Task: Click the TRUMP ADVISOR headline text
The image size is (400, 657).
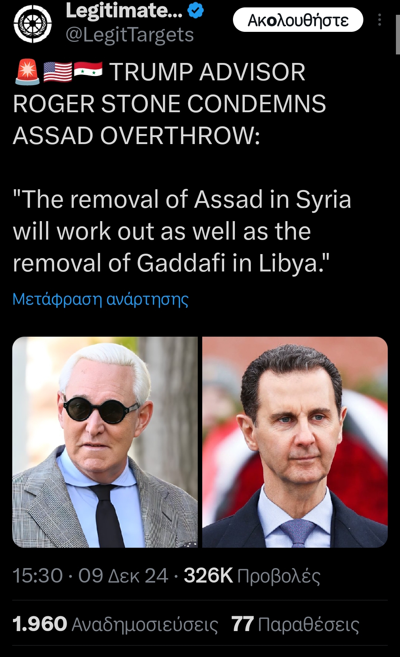Action: click(x=207, y=72)
